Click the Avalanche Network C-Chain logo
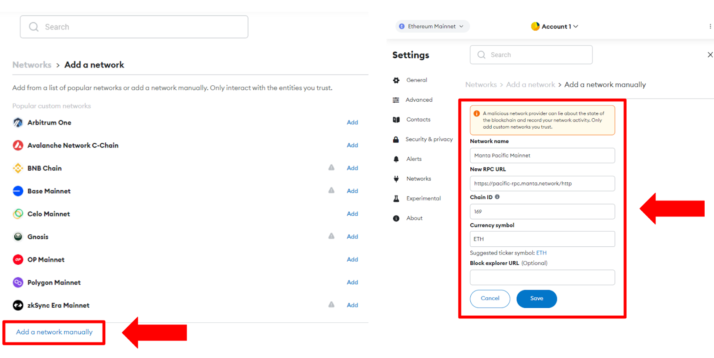The width and height of the screenshot is (714, 358). point(18,145)
